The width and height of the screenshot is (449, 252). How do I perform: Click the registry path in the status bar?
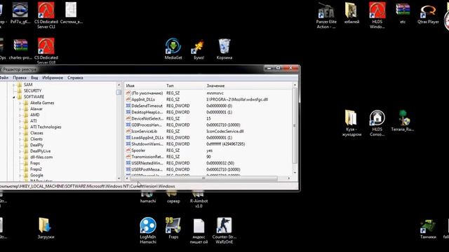[x=87, y=186]
